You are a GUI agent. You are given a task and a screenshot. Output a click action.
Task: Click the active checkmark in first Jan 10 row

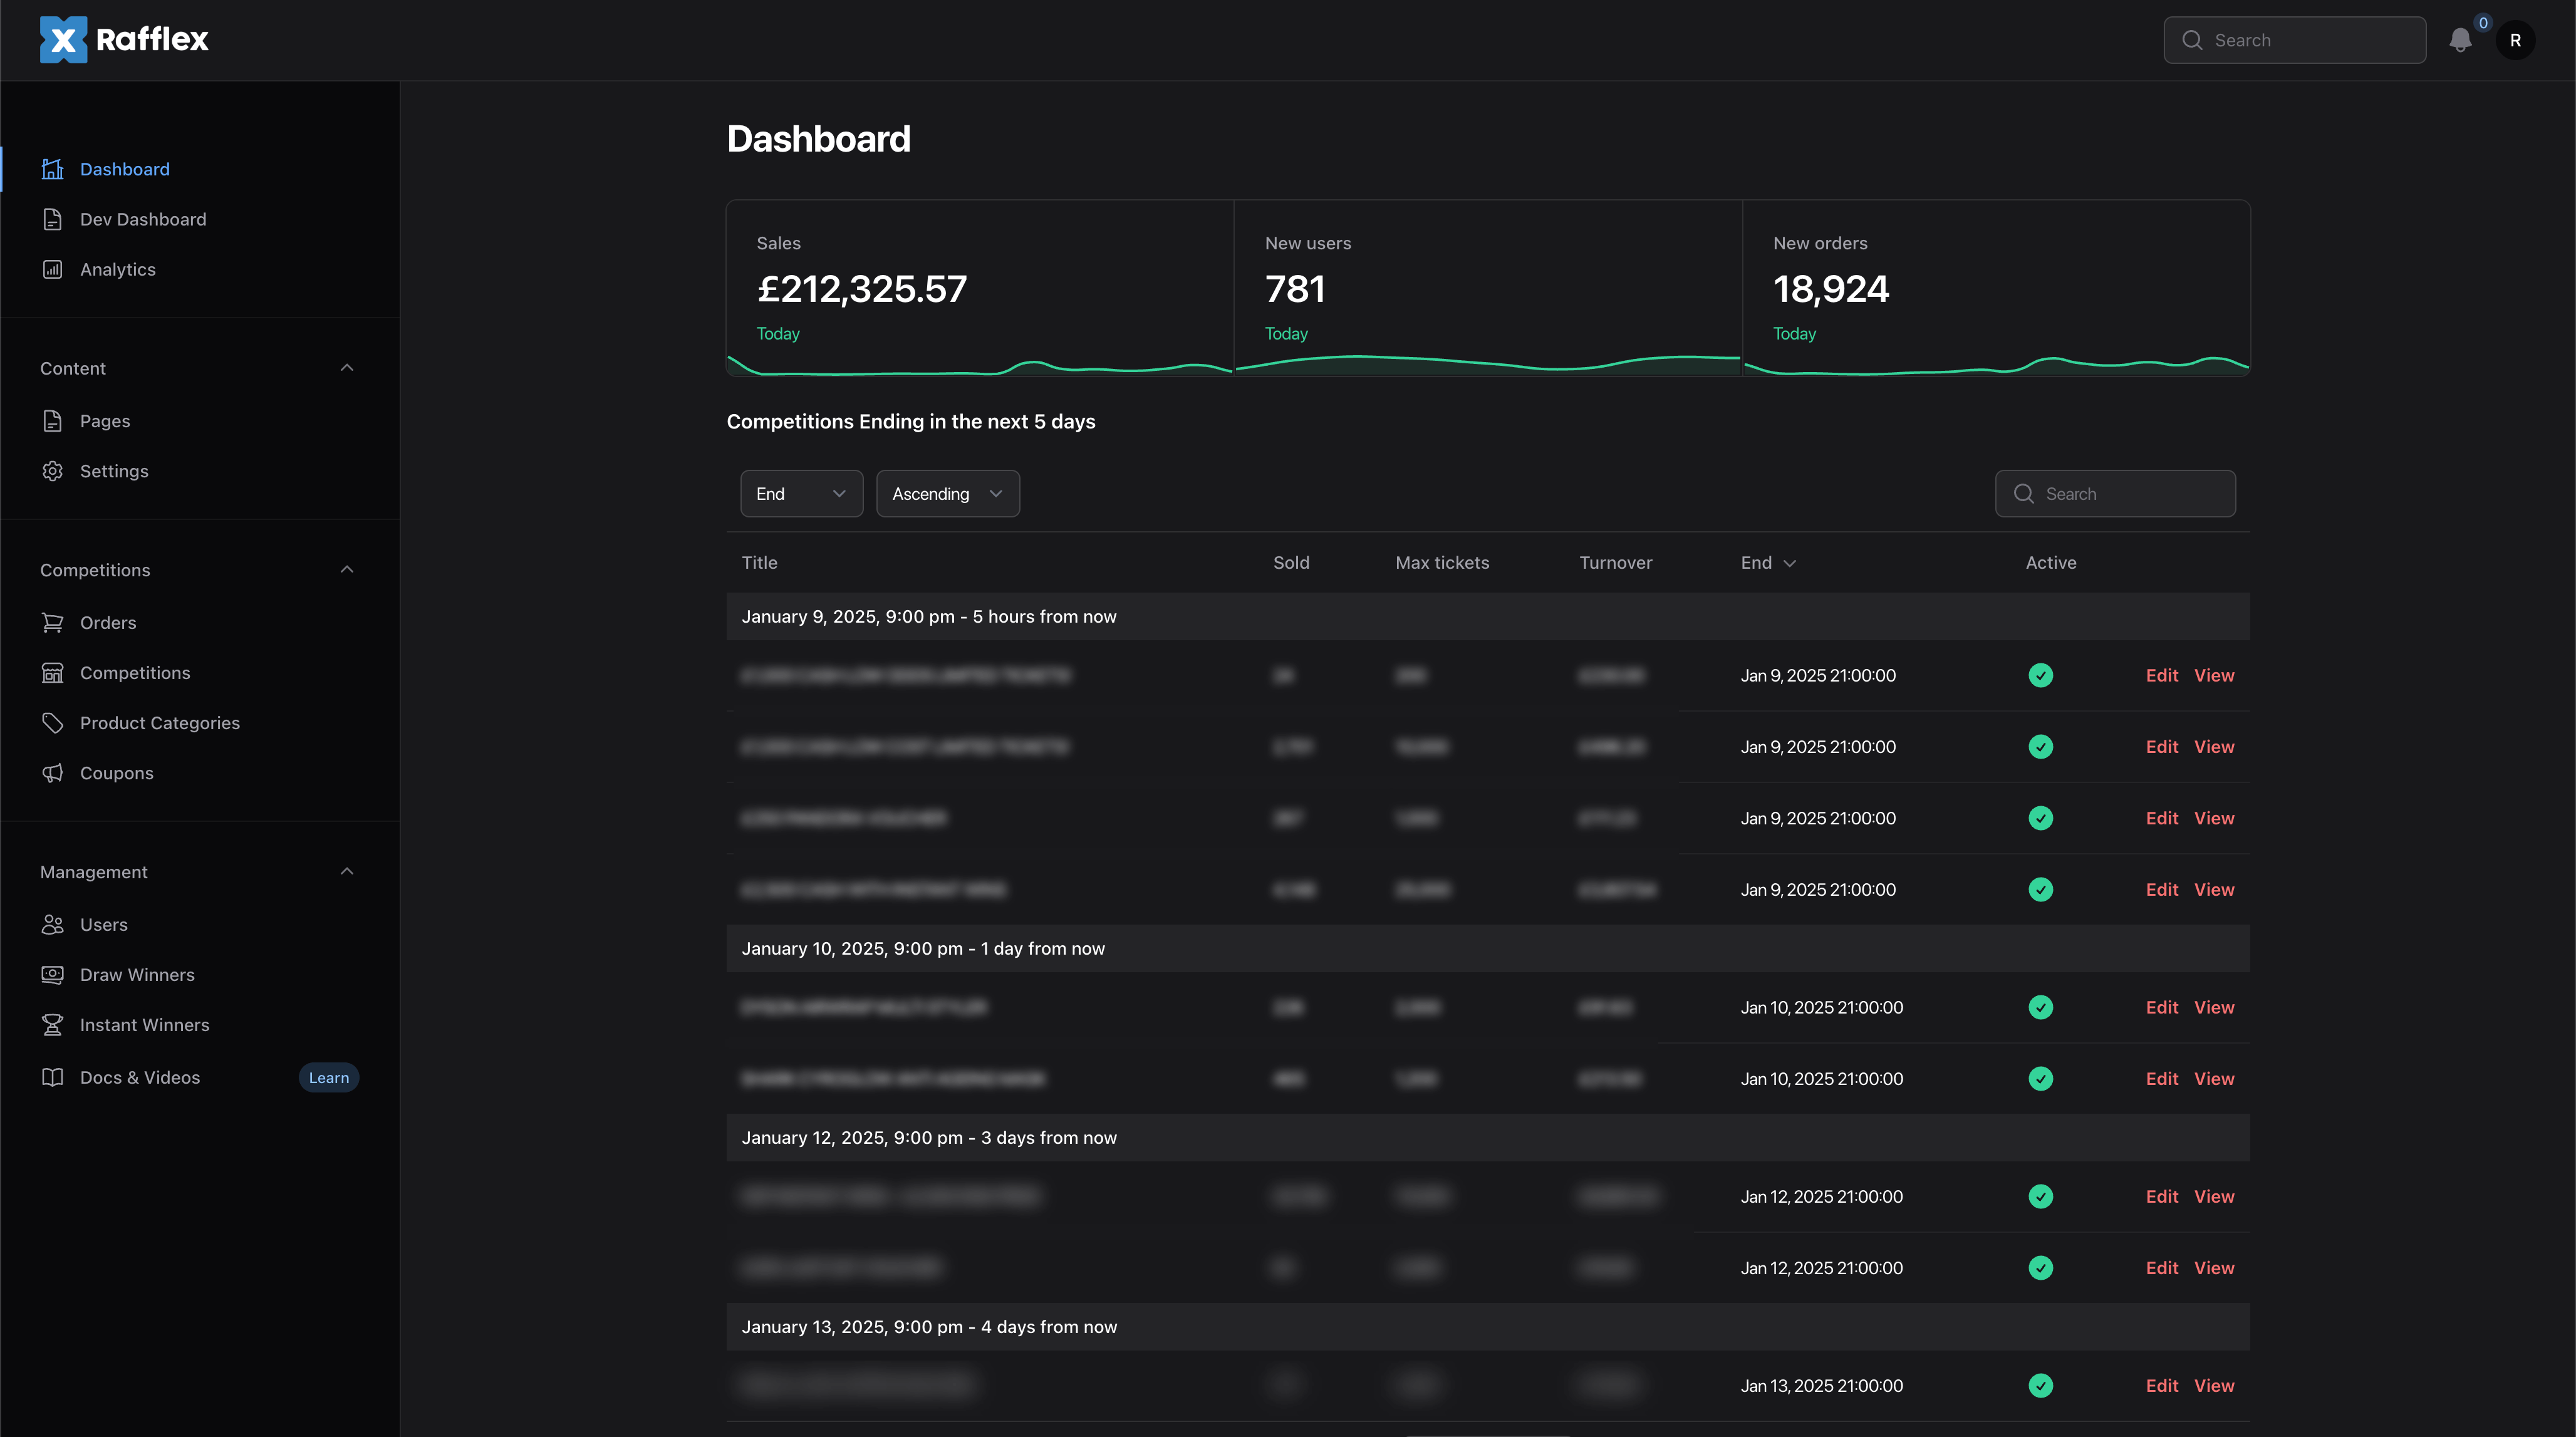2041,1008
